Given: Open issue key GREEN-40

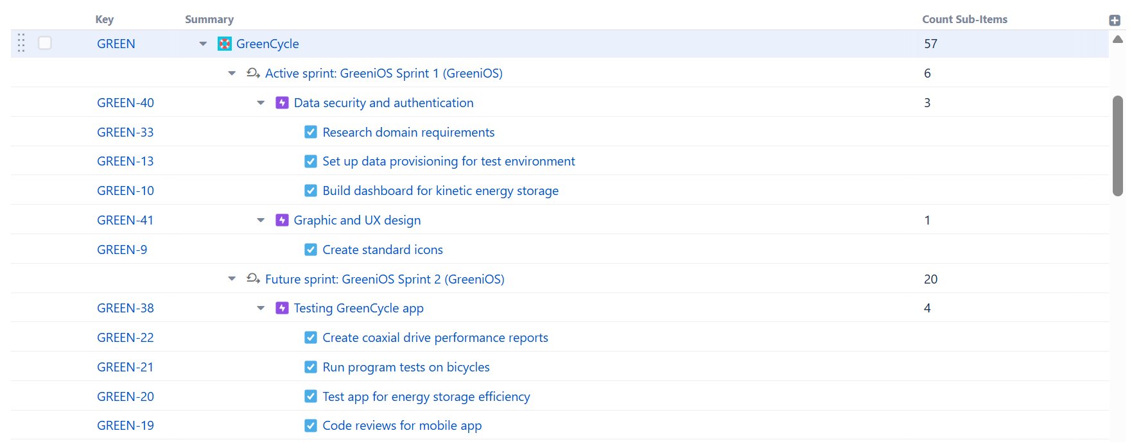Looking at the screenshot, I should tap(125, 103).
